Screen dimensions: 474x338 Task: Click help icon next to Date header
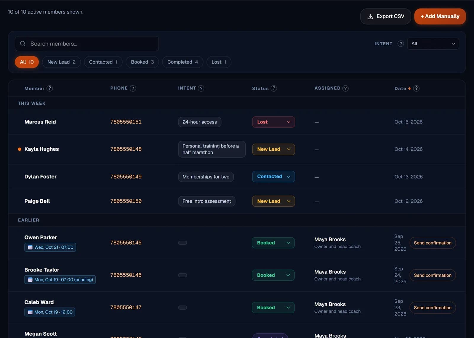[416, 88]
